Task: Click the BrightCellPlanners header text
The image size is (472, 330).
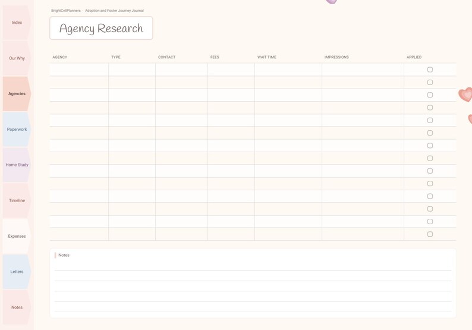Action: (66, 11)
